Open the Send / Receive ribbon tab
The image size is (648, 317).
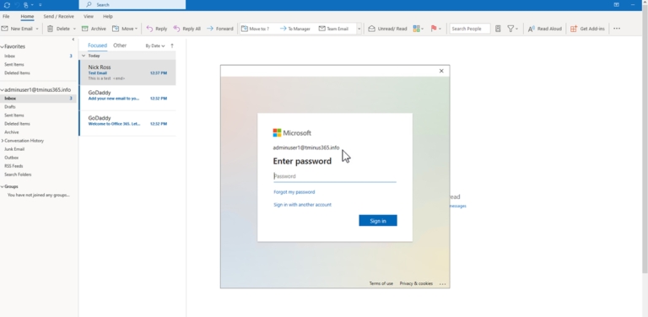tap(59, 17)
